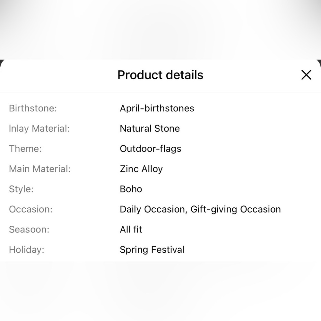Viewport: 321px width, 321px height.
Task: Select the Product details heading
Action: (160, 75)
